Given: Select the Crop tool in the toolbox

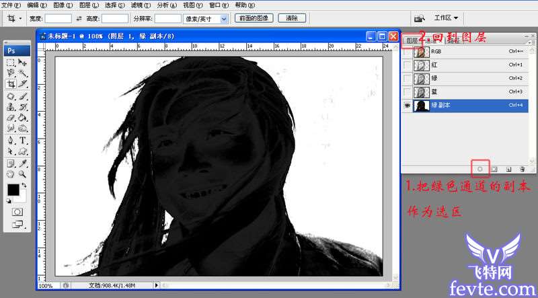Looking at the screenshot, I should pyautogui.click(x=11, y=84).
